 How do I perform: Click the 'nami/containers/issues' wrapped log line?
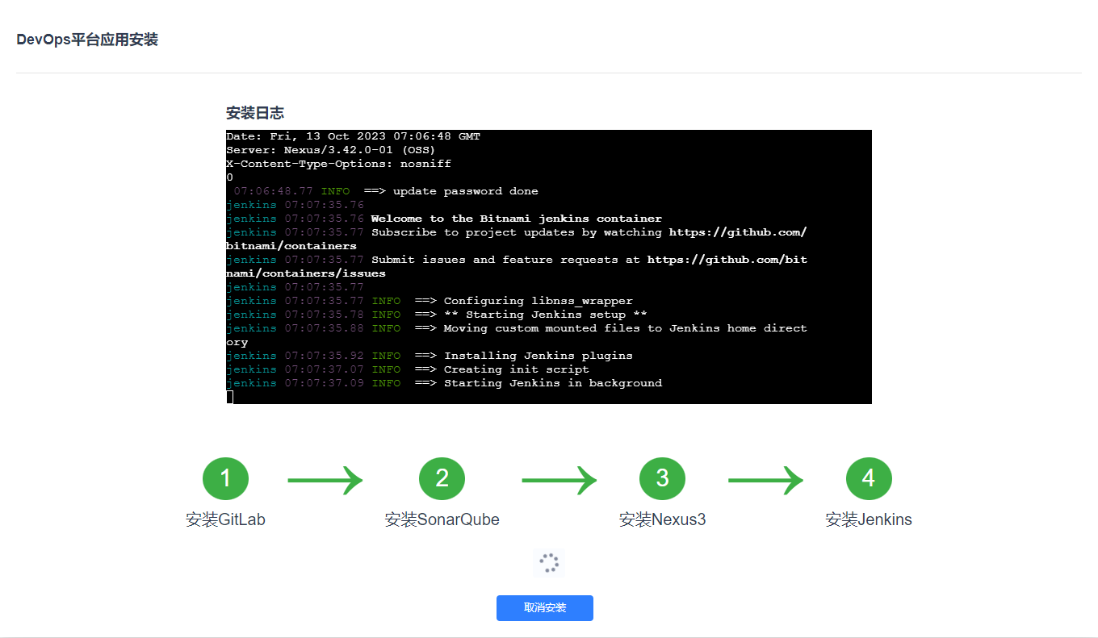(306, 273)
